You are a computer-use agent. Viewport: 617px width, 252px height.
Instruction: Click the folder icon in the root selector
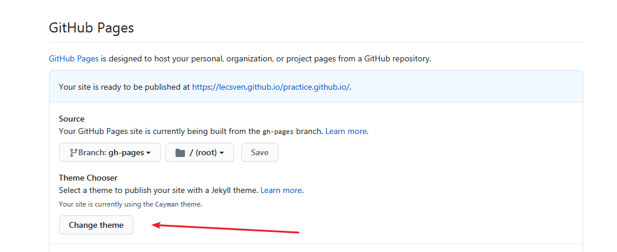tap(180, 152)
